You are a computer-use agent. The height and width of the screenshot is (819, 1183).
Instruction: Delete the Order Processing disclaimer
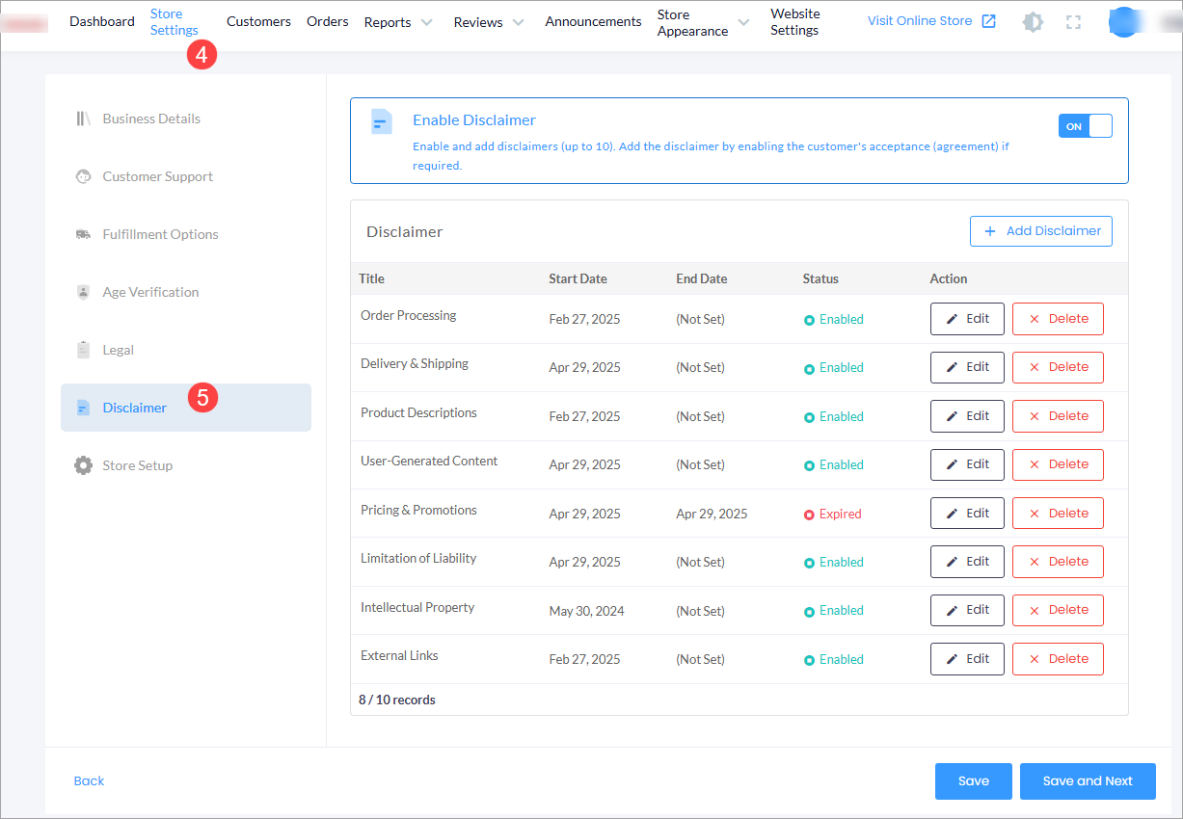(x=1058, y=319)
